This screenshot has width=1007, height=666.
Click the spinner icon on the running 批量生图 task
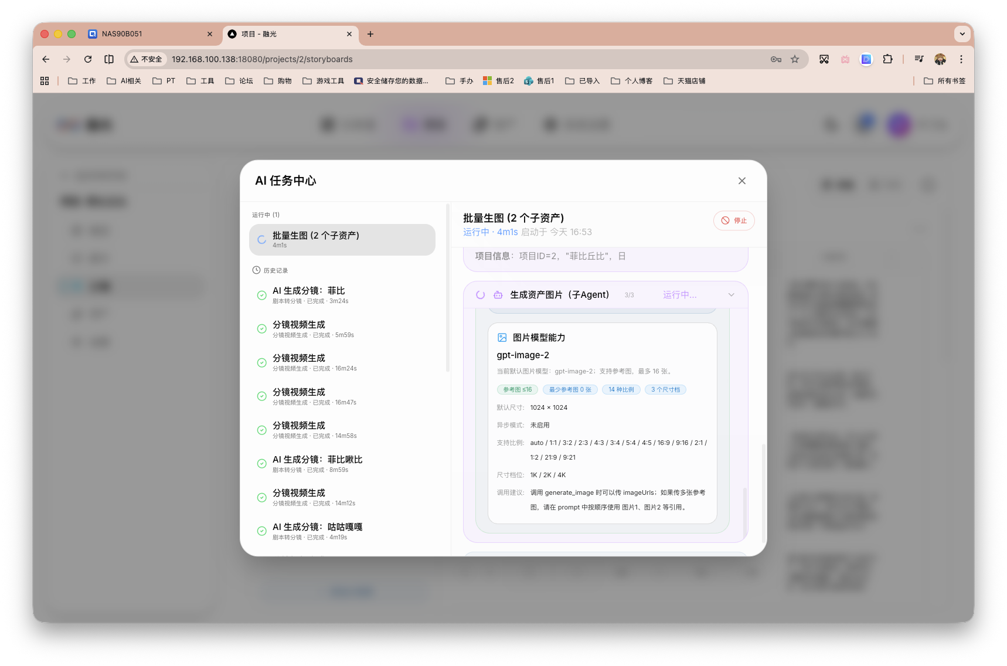(x=261, y=239)
